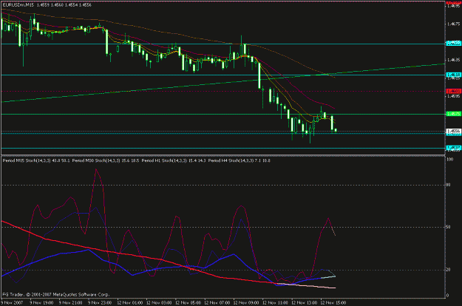
Task: Click the red 1.4601 price level label
Action: coord(454,91)
